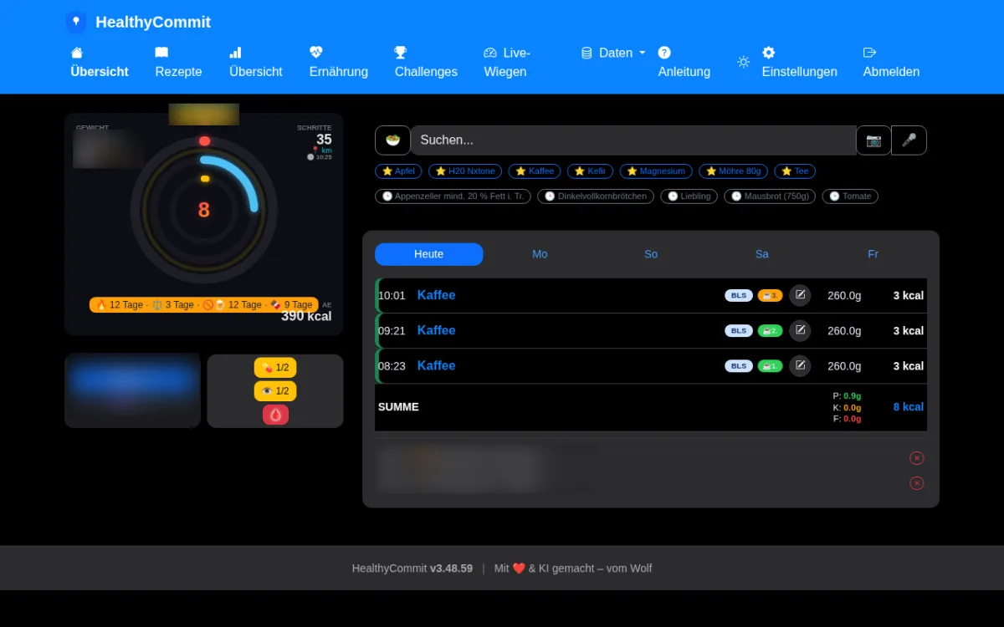This screenshot has height=627, width=1004.
Task: Edit the 09:21 Kaffee entry
Action: (800, 330)
